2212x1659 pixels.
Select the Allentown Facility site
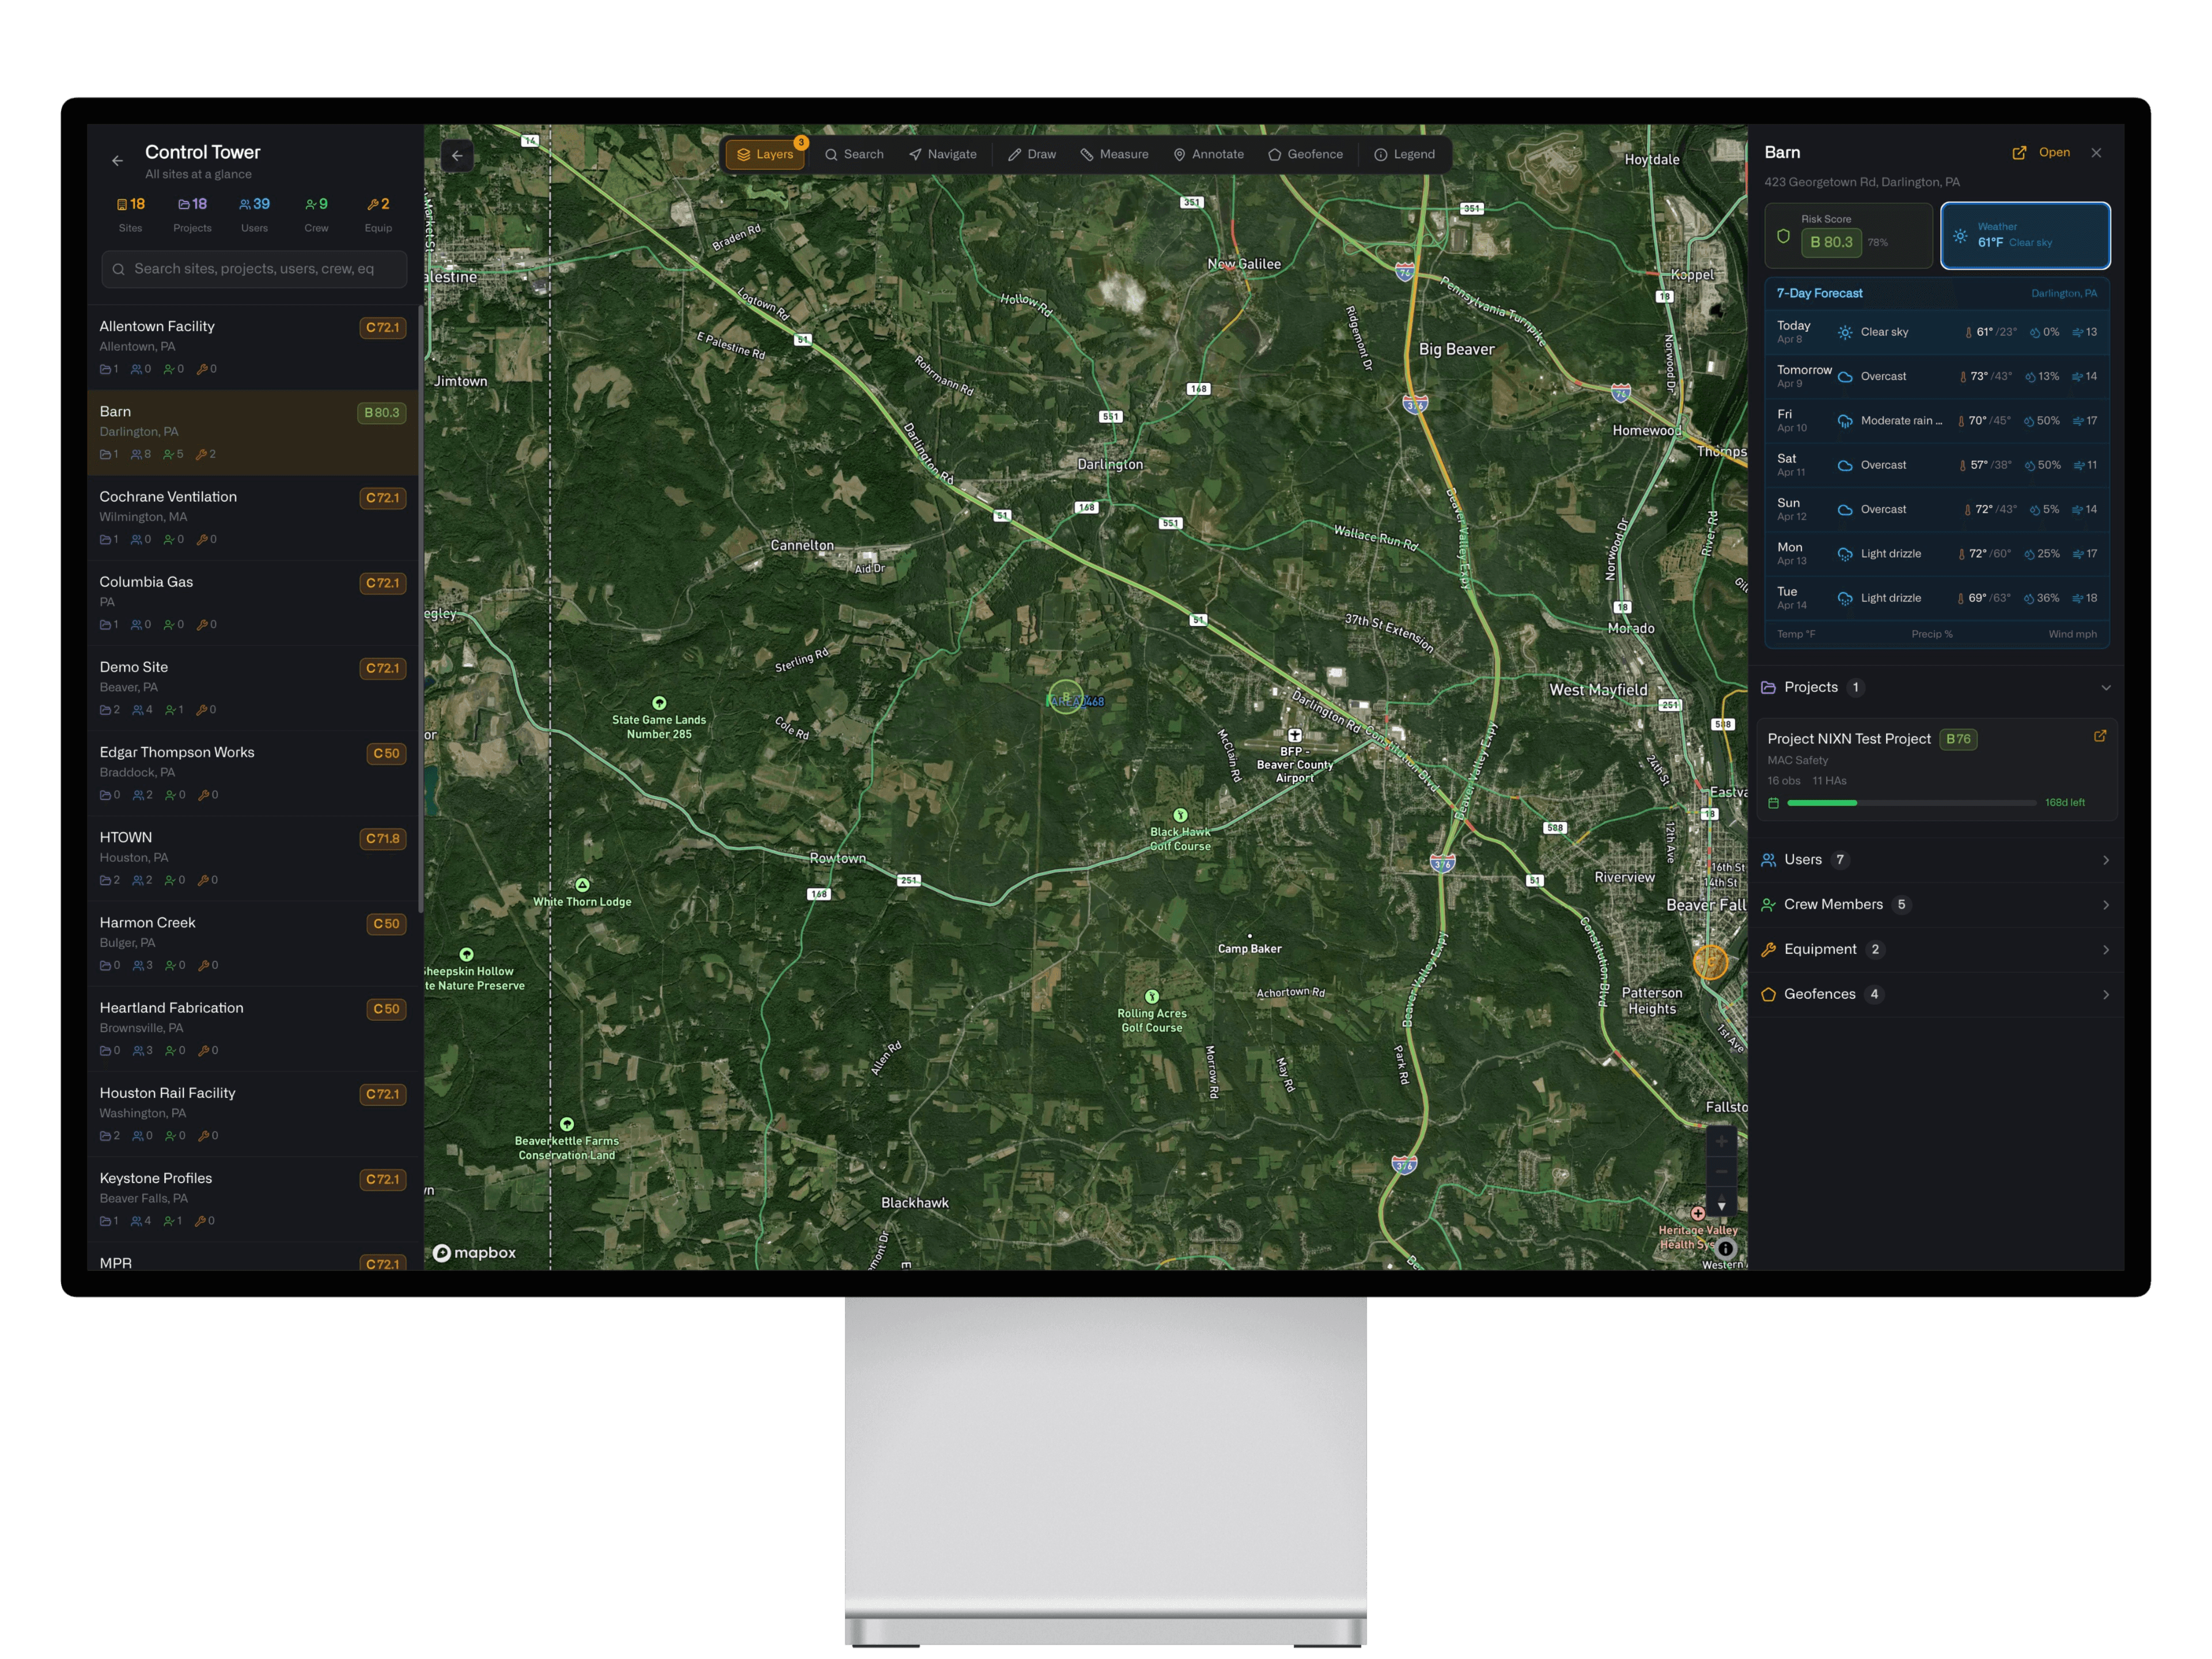[x=253, y=347]
